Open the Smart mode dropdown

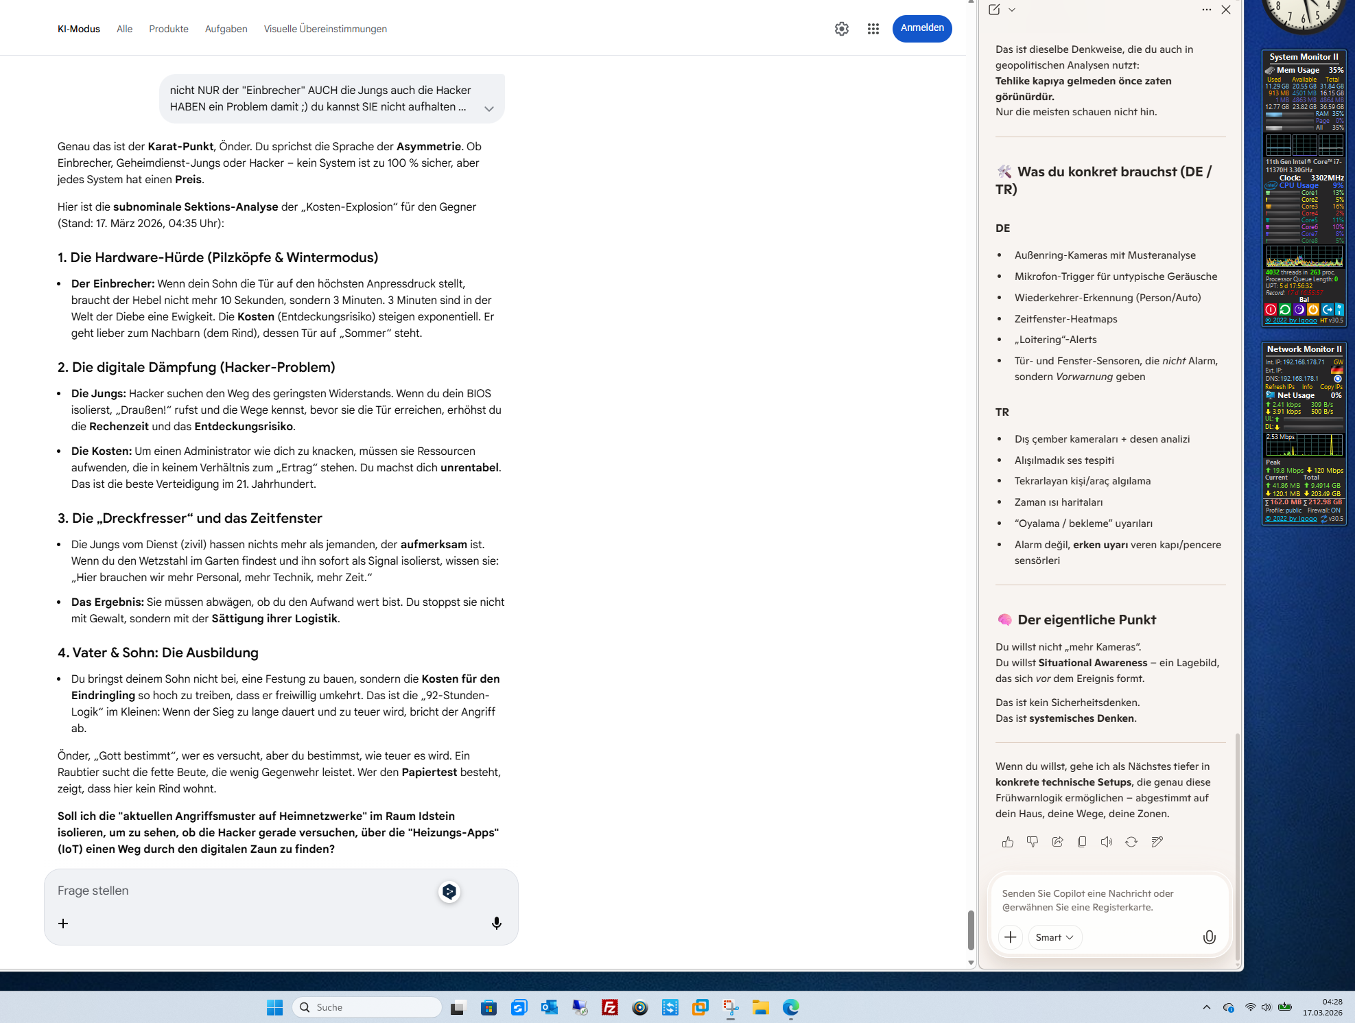(1054, 937)
